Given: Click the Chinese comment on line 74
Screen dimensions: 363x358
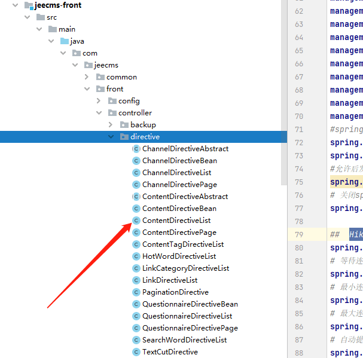Looking at the screenshot, I should coord(346,169).
